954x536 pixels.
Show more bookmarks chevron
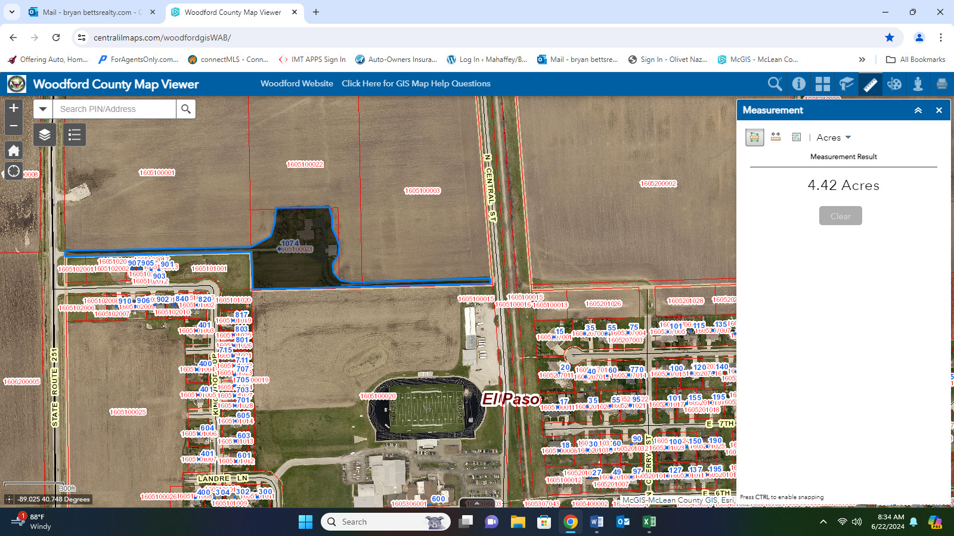coord(862,60)
